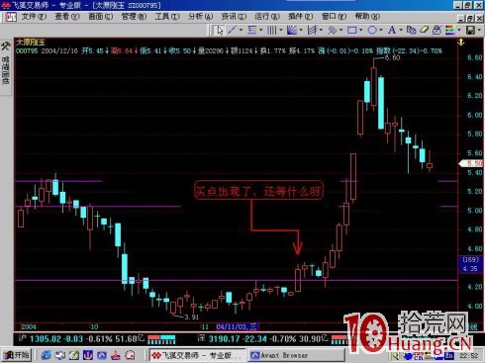485x363 pixels.
Task: Open Internet Explorer from quick launch
Action: (47, 355)
